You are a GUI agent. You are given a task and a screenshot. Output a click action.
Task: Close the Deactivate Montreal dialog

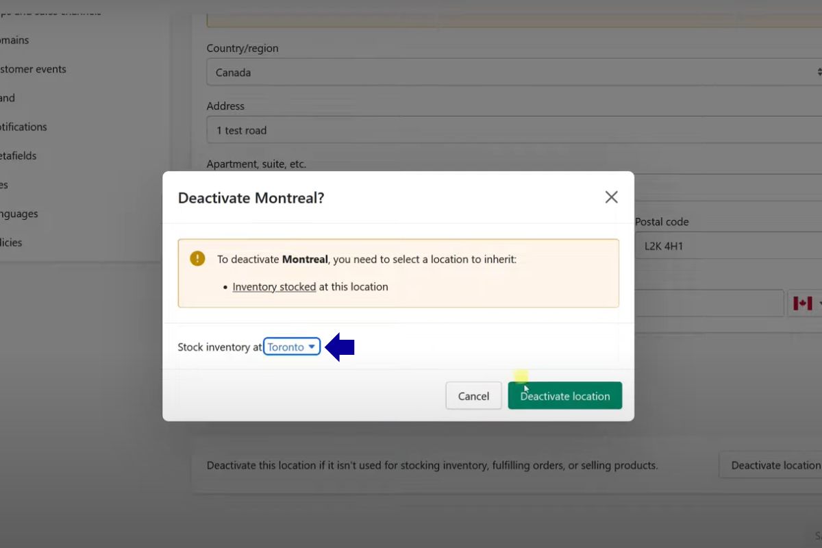611,197
